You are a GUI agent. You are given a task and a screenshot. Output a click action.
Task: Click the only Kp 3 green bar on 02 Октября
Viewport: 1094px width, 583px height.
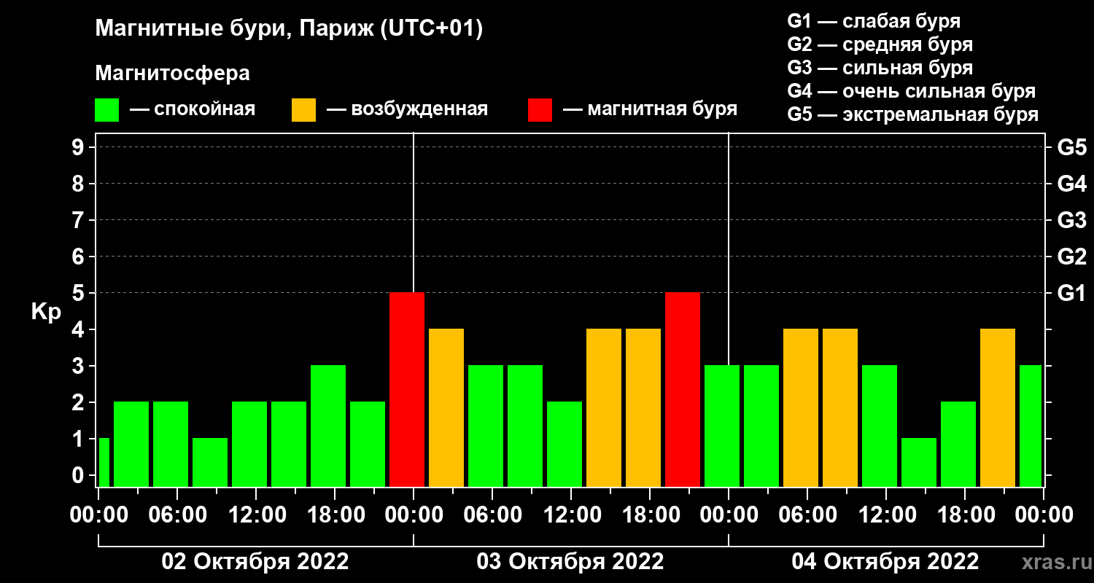point(328,426)
